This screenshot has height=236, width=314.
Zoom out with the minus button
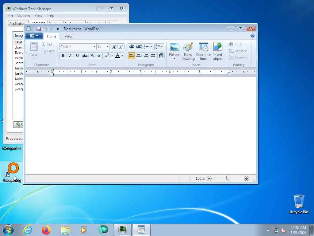pyautogui.click(x=209, y=179)
